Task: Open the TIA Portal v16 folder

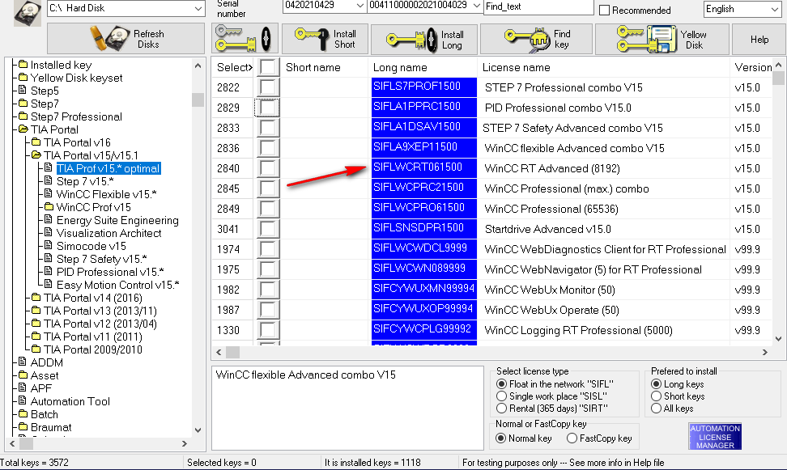Action: 77,142
